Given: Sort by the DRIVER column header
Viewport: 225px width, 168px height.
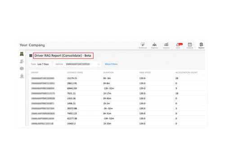Looking at the screenshot, I should pos(35,73).
